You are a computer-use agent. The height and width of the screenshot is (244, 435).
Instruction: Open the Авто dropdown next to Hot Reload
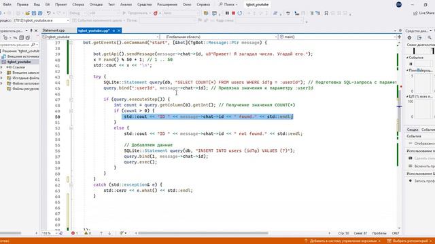point(181,13)
